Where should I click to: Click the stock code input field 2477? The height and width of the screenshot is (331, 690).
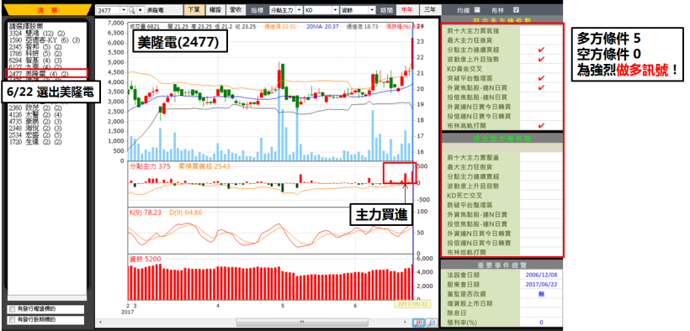pos(108,10)
